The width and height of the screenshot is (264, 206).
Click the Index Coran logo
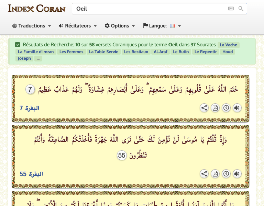[37, 8]
